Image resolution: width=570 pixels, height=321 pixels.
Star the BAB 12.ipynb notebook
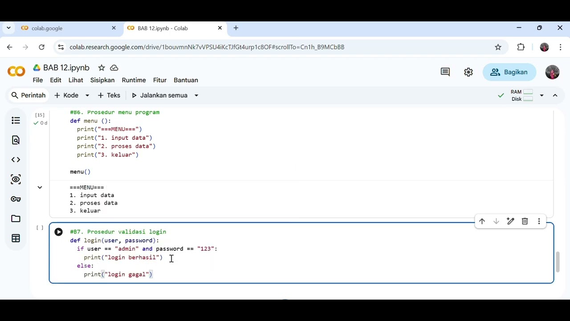pos(102,68)
